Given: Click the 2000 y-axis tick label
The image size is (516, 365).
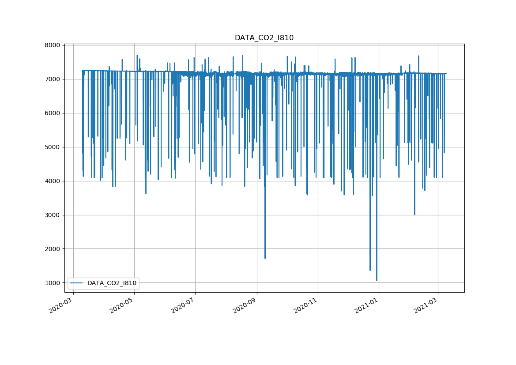Looking at the screenshot, I should tap(53, 249).
